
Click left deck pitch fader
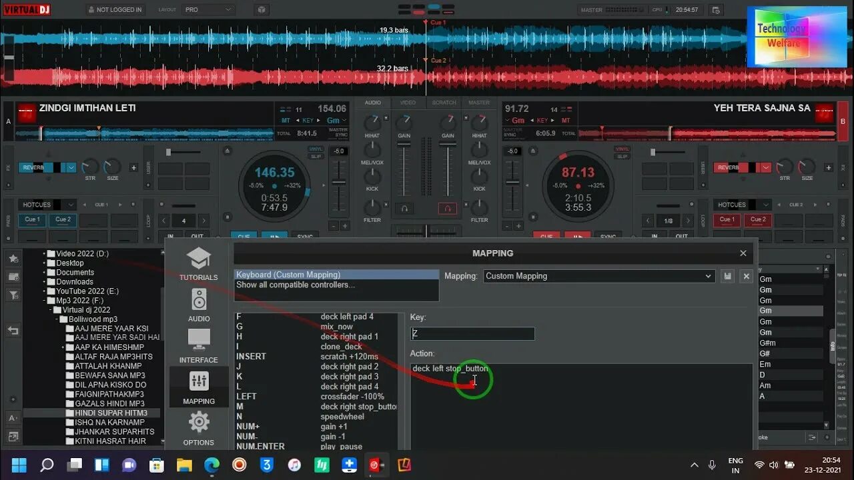click(340, 181)
